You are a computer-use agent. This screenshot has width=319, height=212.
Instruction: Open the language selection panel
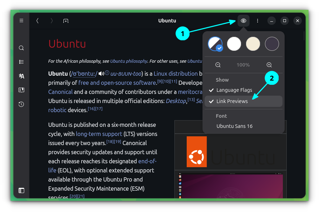[x=21, y=76]
